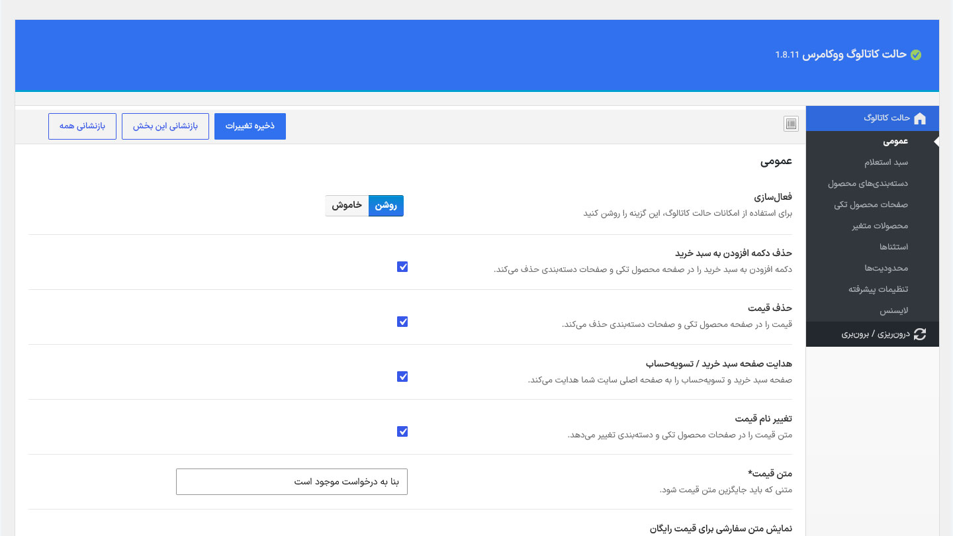The height and width of the screenshot is (536, 953).
Task: Select the عمومی sidebar item
Action: coord(872,142)
